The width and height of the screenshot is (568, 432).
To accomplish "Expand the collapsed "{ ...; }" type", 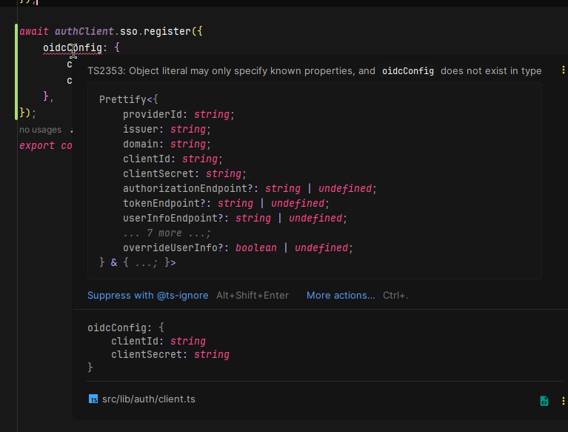I will [144, 262].
